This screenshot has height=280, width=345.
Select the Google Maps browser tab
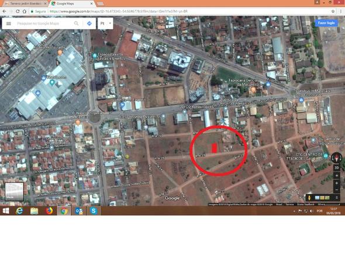(x=72, y=3)
